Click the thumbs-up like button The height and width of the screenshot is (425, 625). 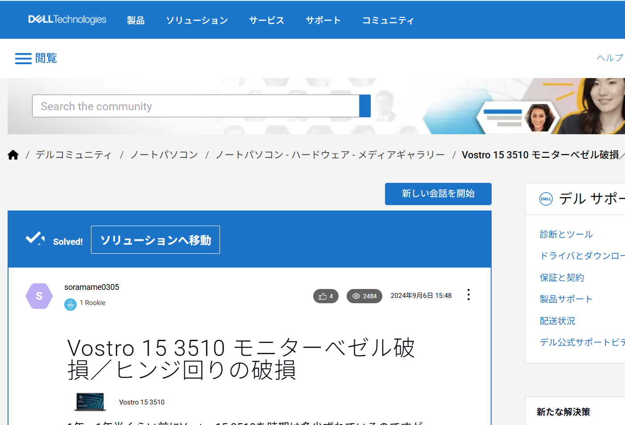(326, 296)
